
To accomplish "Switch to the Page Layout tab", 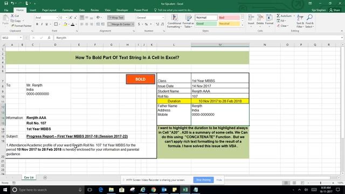I will point(49,10).
